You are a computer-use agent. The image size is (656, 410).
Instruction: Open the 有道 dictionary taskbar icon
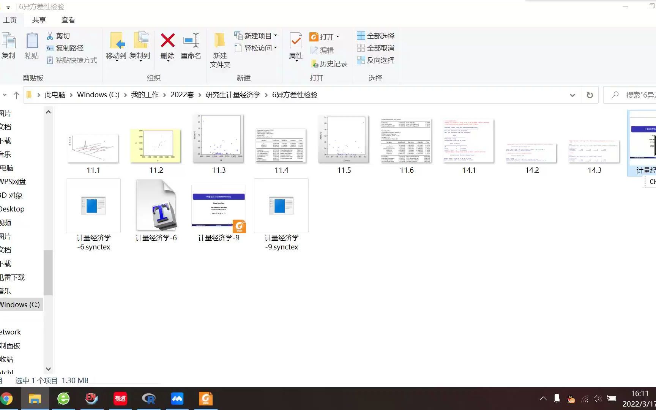(120, 399)
